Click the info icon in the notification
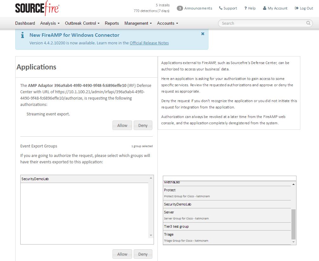This screenshot has height=261, width=319. [x=22, y=35]
